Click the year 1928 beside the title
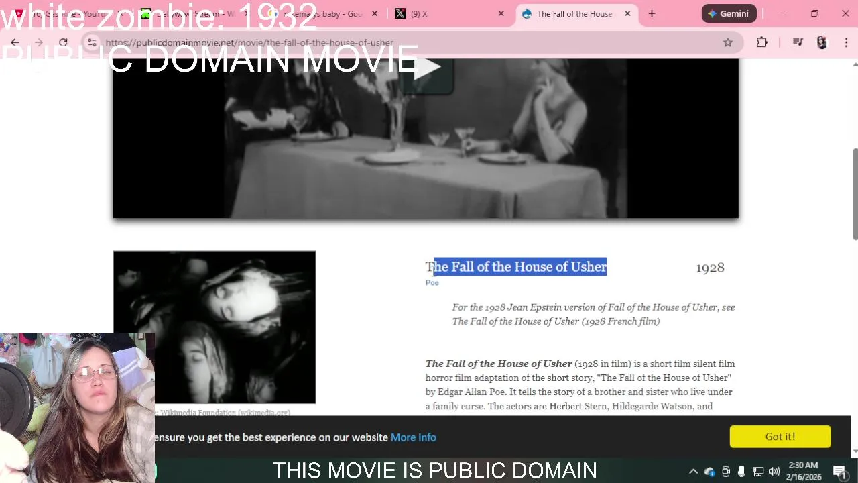Screen dimensions: 858x483 pyautogui.click(x=710, y=268)
